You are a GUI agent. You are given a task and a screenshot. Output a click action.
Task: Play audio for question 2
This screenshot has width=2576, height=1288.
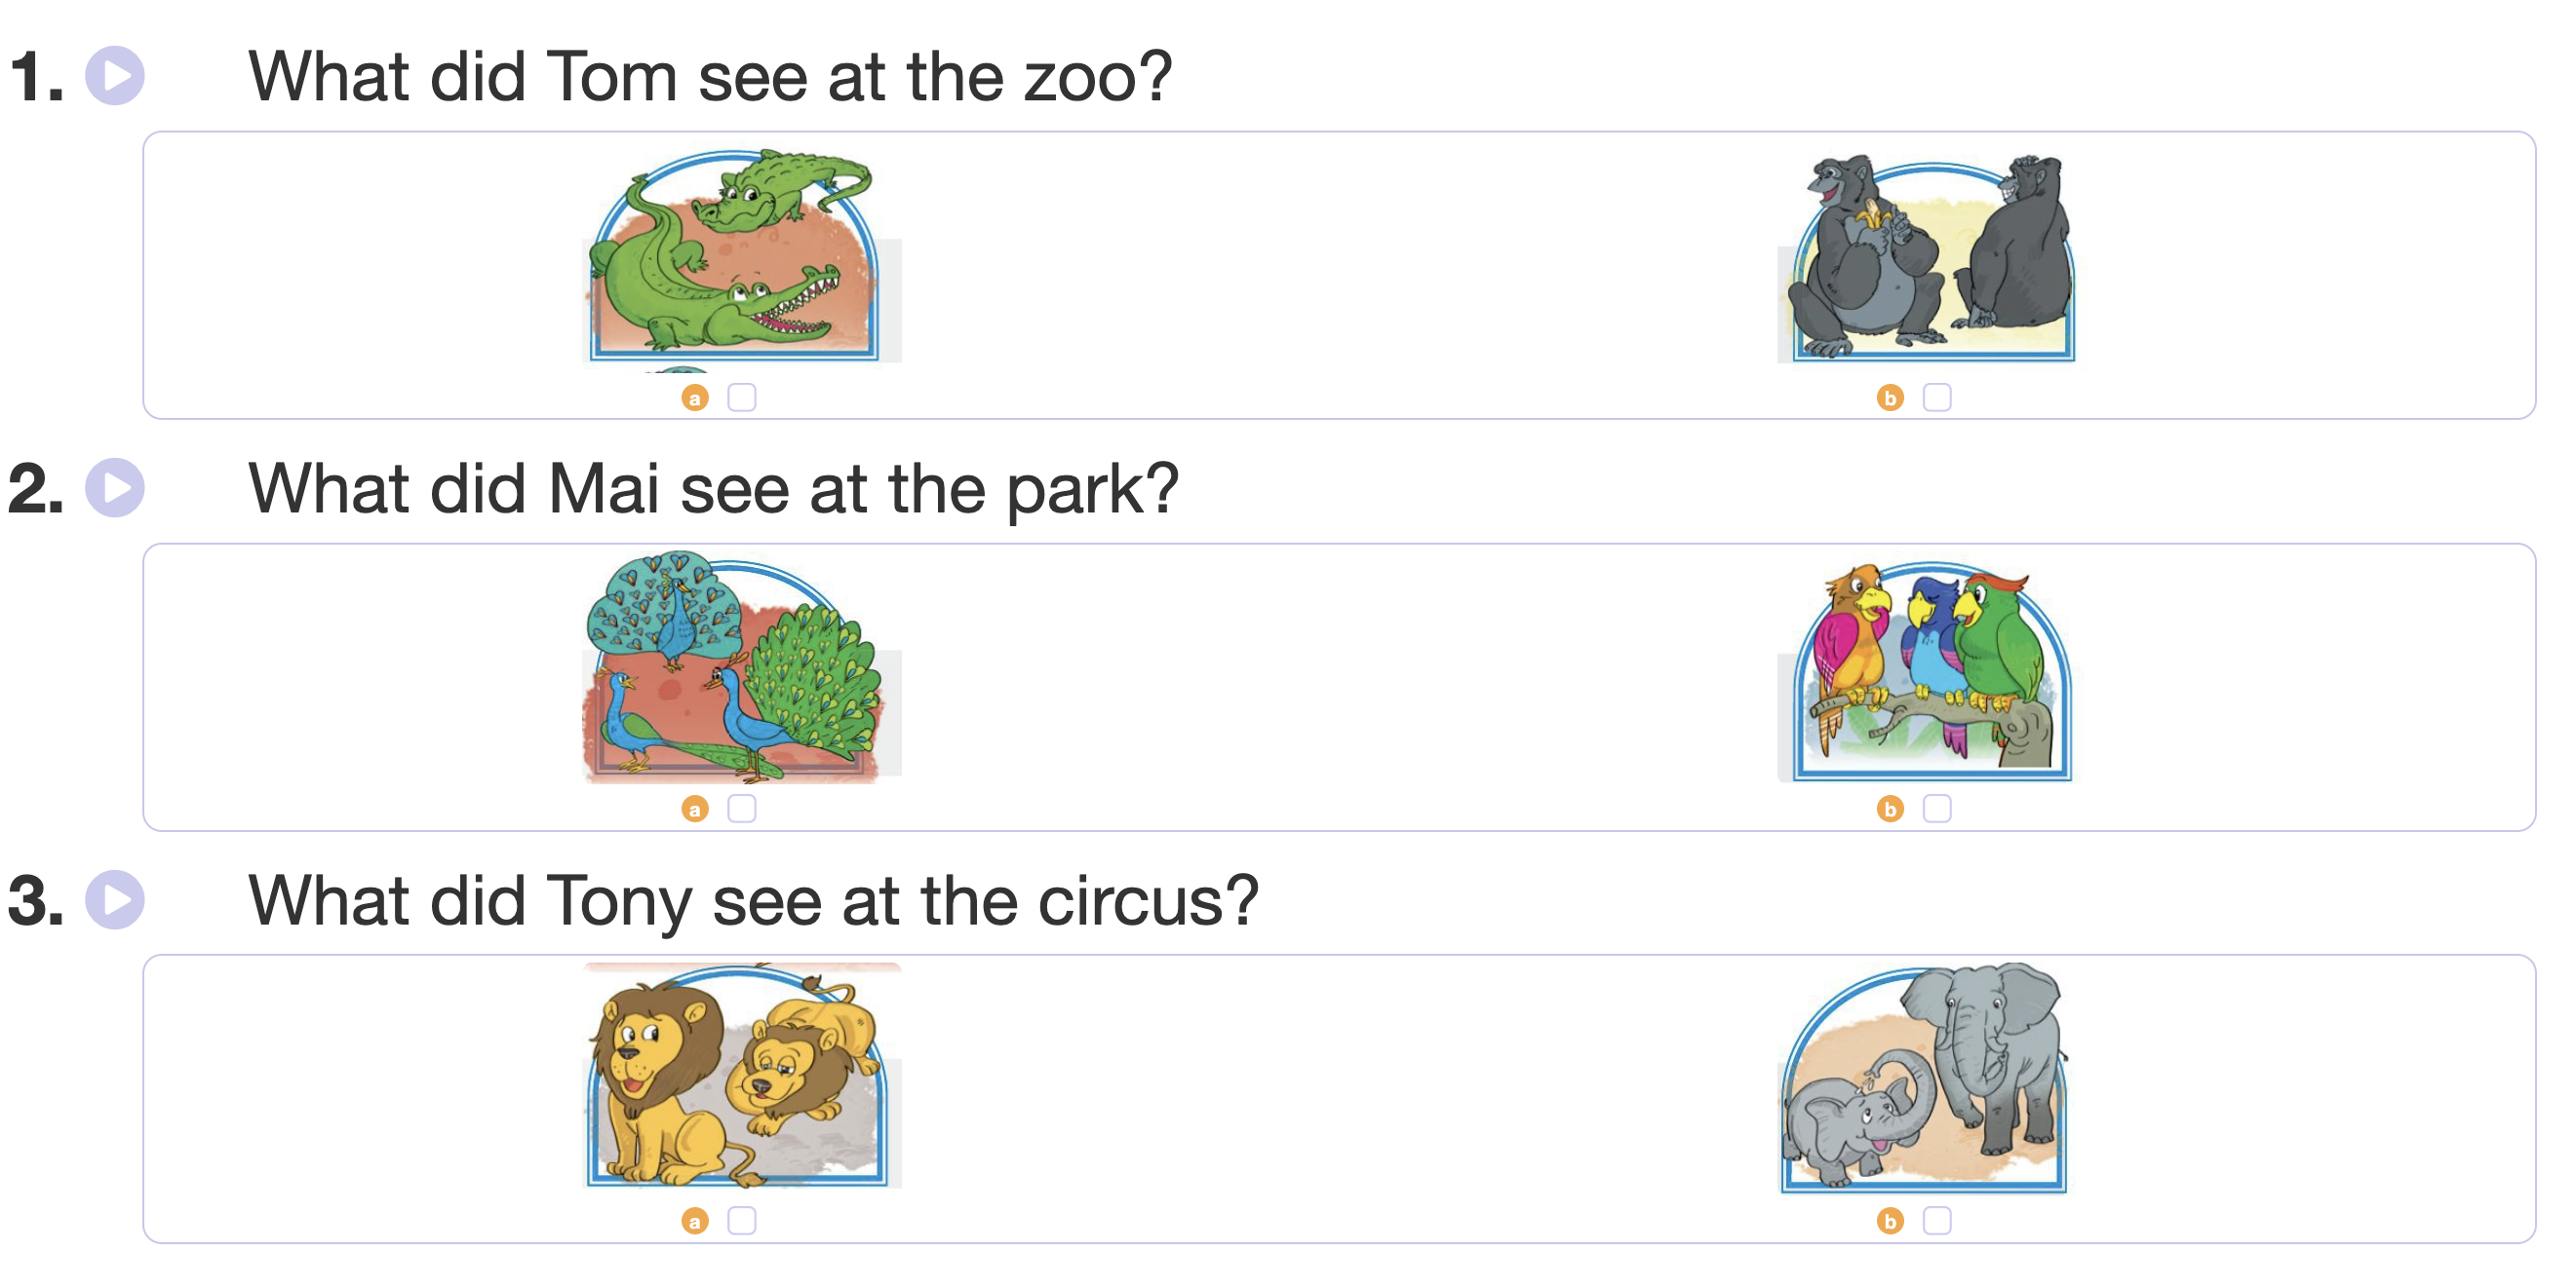(x=115, y=487)
